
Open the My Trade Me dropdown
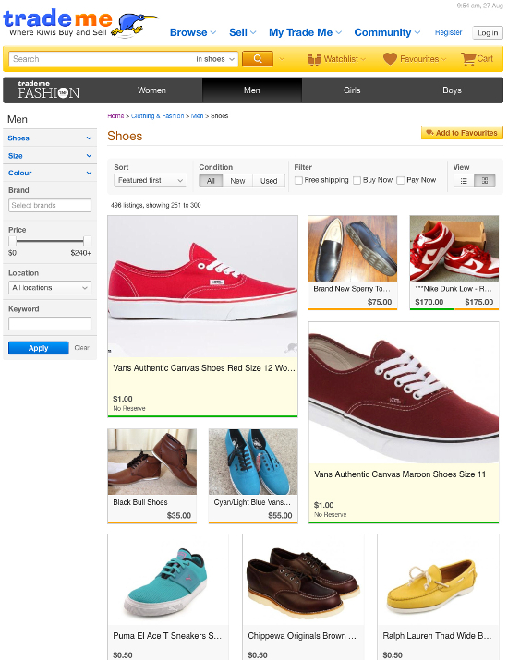click(305, 32)
